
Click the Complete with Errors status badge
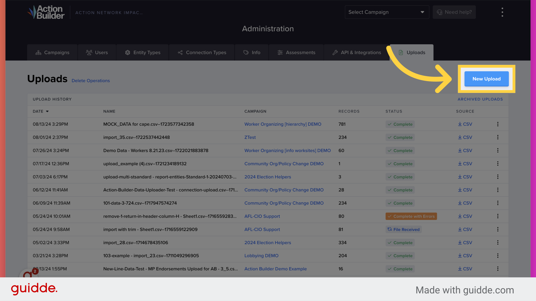(411, 216)
